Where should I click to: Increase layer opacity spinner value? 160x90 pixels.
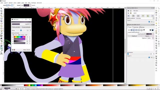coord(154,21)
